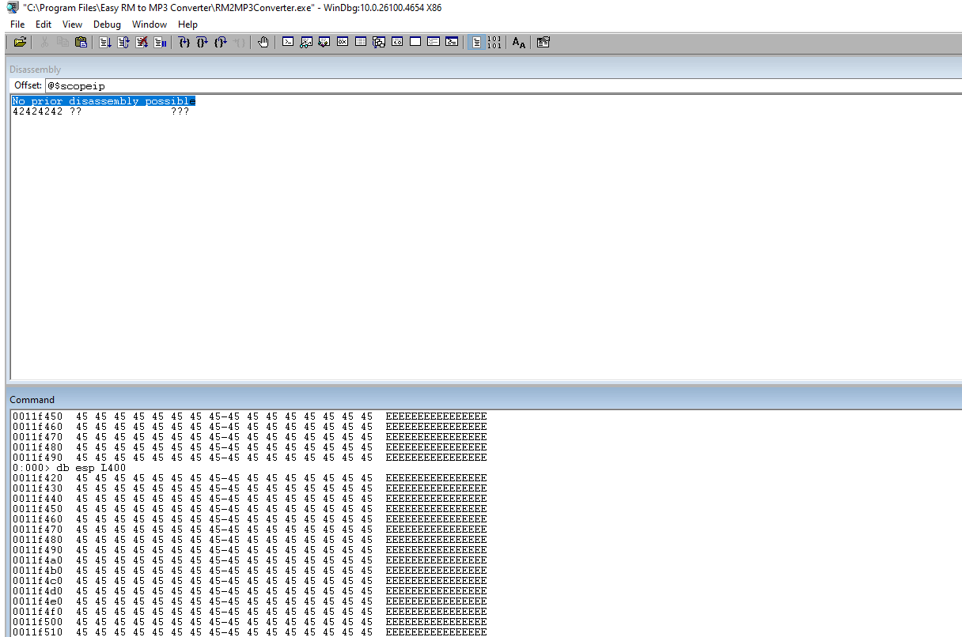The height and width of the screenshot is (637, 962).
Task: Open the View menu
Action: click(x=72, y=24)
